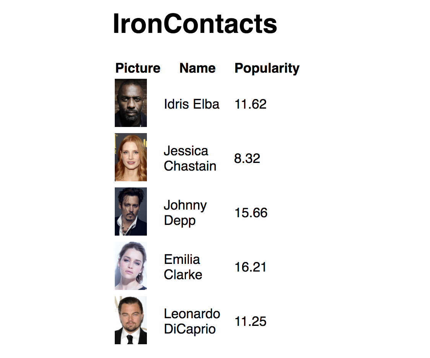Open the Johnny Depp photo thumbnail
The width and height of the screenshot is (430, 358).
131,212
